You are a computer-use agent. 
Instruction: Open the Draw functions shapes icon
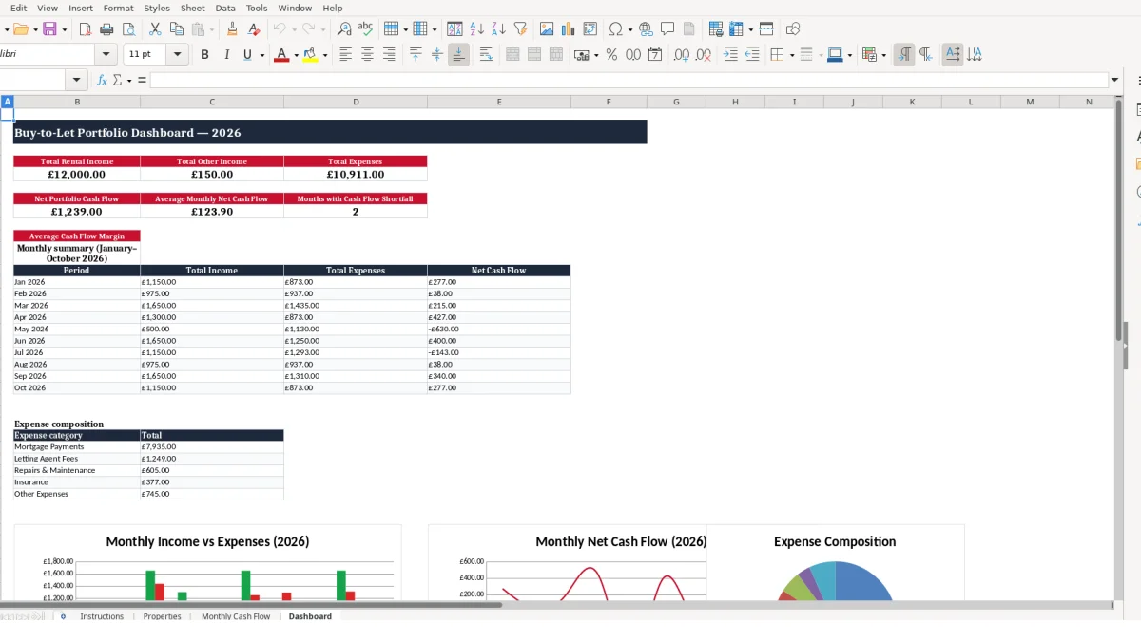pos(793,29)
